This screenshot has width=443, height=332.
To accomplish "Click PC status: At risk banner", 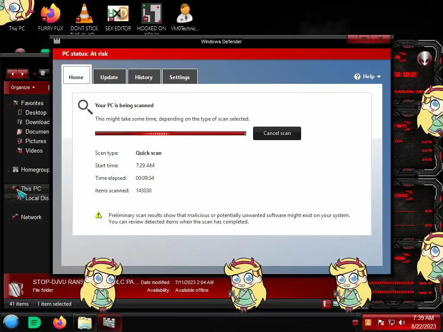I will click(221, 54).
